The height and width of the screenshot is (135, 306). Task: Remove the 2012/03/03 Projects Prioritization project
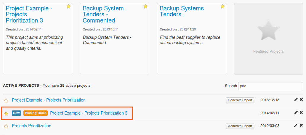pyautogui.click(x=301, y=126)
